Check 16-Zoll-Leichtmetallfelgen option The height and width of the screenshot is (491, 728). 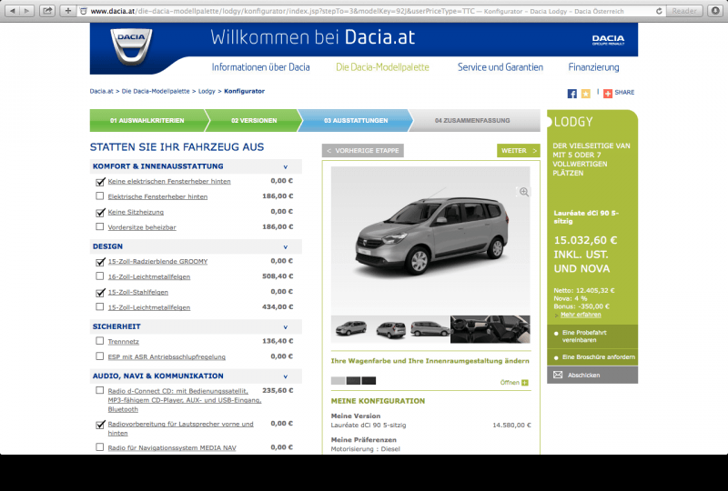click(100, 276)
